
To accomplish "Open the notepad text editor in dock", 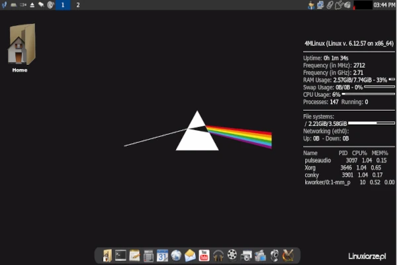I will pos(134,255).
